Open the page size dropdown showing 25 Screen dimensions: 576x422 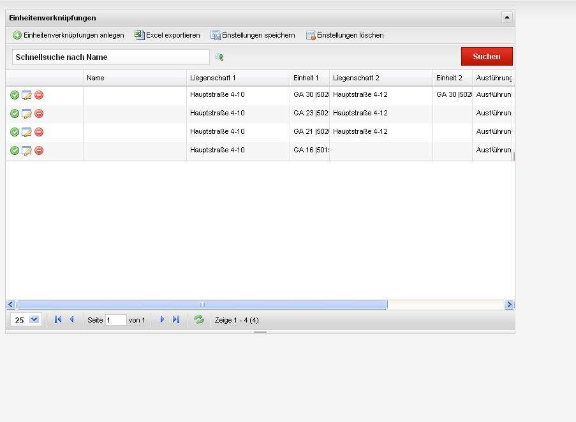34,320
